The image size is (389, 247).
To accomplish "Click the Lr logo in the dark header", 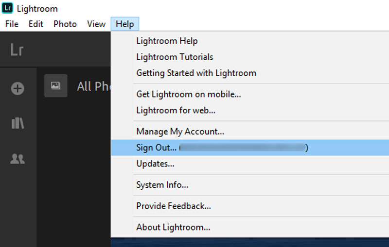I will (x=17, y=49).
